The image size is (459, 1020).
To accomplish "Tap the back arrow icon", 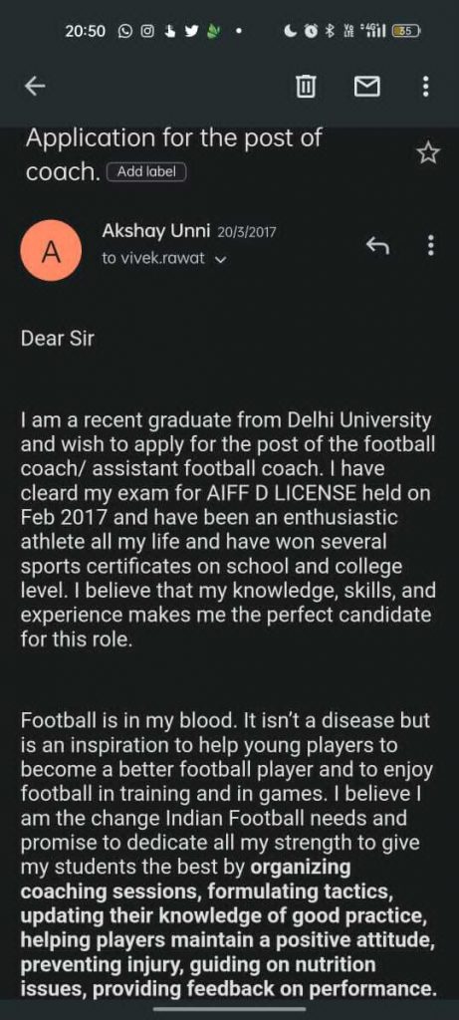I will pyautogui.click(x=35, y=86).
